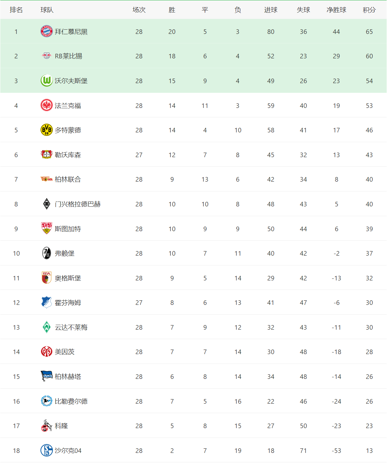Screen dimensions: 388x463
Task: Select the Wolfsburg green W logo
Action: pyautogui.click(x=46, y=81)
